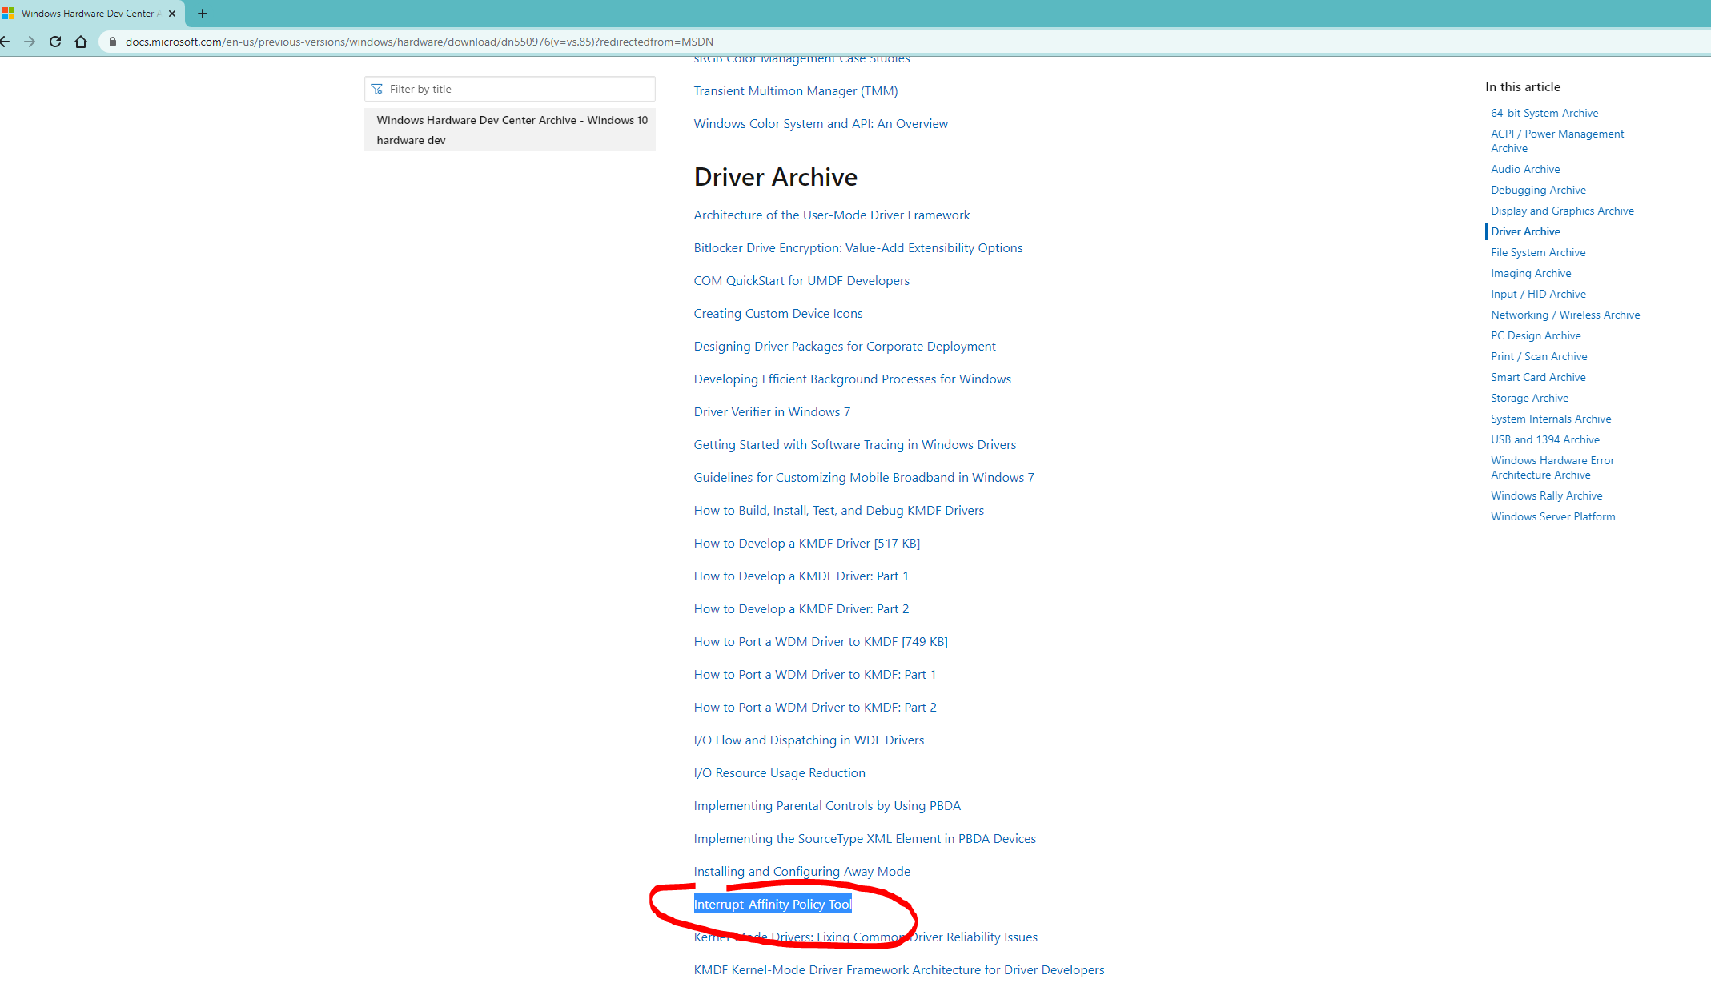Select Driver Archive in article navigation
1711x991 pixels.
[1525, 232]
